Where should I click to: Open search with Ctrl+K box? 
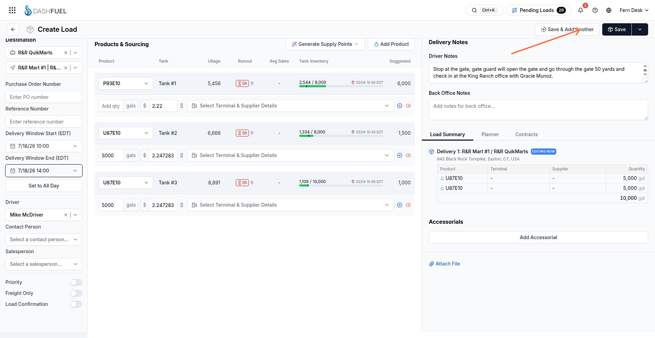click(484, 10)
